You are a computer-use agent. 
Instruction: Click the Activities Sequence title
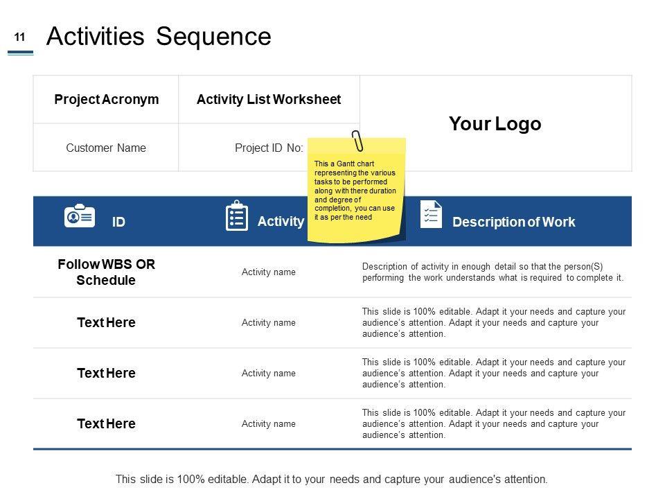[x=158, y=37]
